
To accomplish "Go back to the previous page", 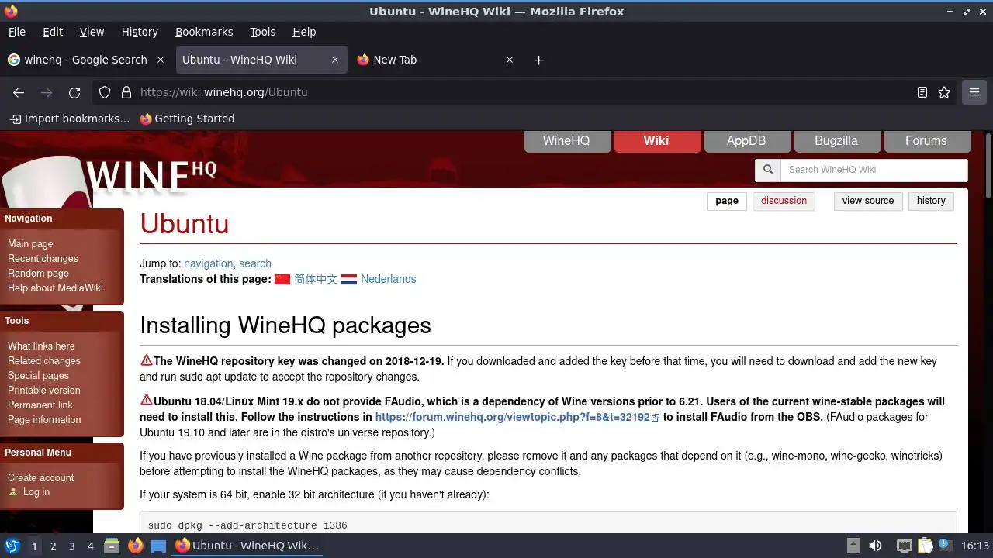I will 19,92.
